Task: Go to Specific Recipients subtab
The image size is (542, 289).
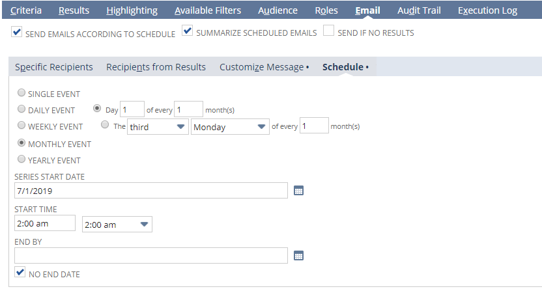Action: point(54,67)
